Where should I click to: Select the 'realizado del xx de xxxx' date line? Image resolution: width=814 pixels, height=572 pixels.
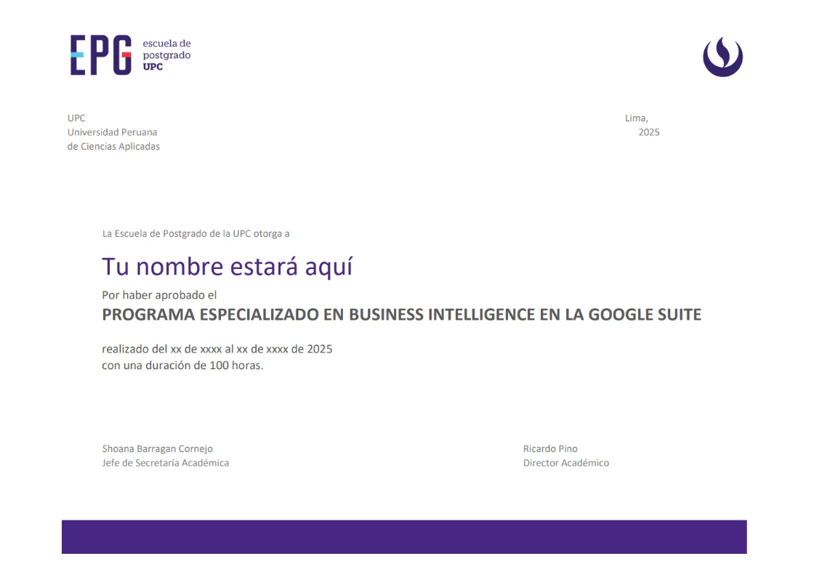coord(217,349)
